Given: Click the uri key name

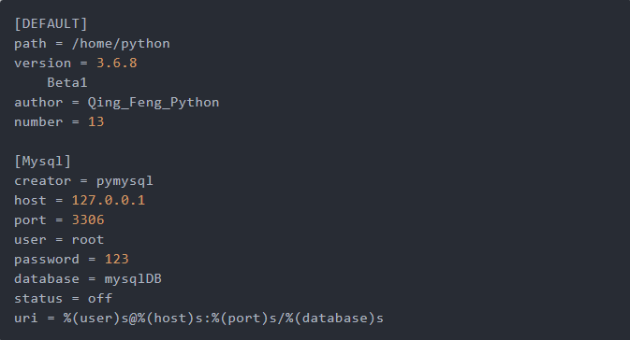Looking at the screenshot, I should pyautogui.click(x=26, y=319).
